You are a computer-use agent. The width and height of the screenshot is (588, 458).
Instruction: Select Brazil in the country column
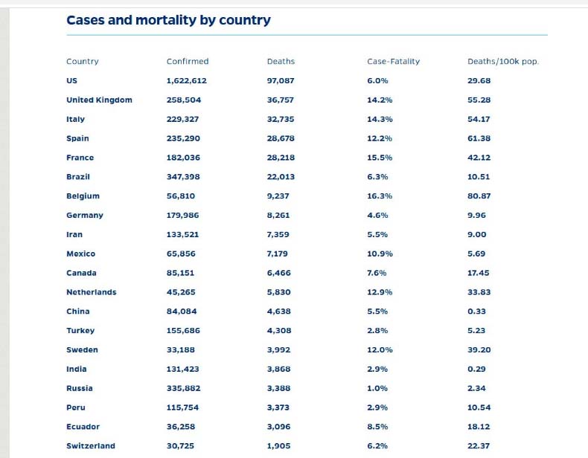click(x=78, y=177)
